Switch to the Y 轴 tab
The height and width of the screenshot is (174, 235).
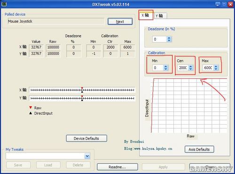coord(160,16)
